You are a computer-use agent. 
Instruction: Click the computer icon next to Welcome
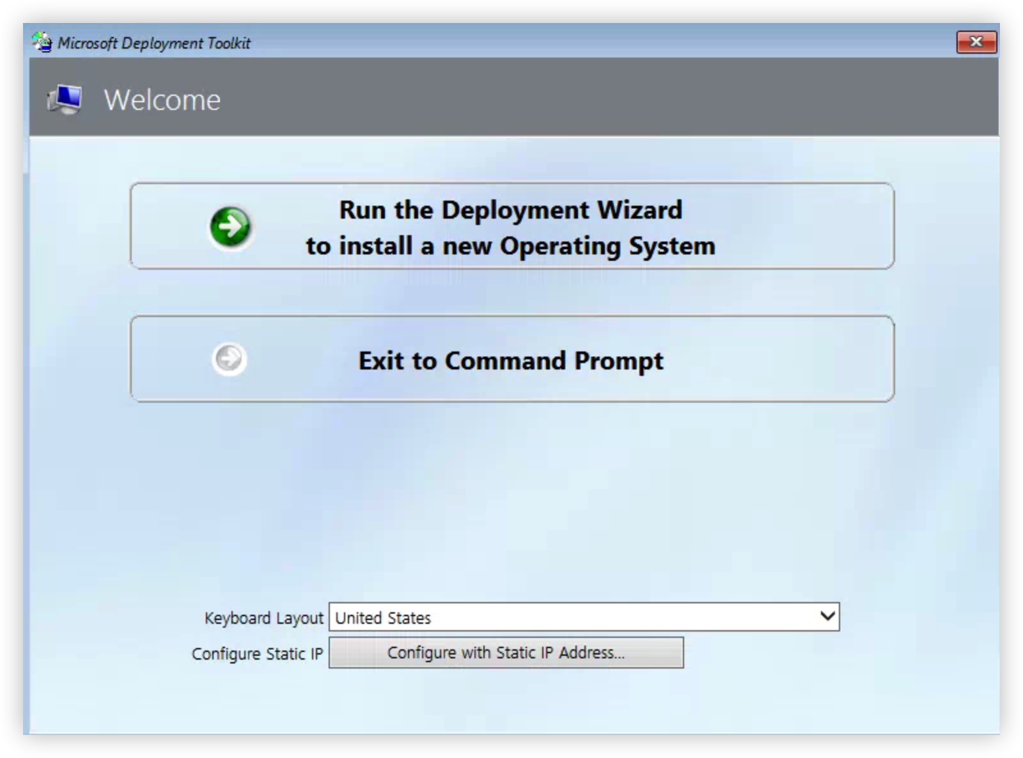click(65, 99)
